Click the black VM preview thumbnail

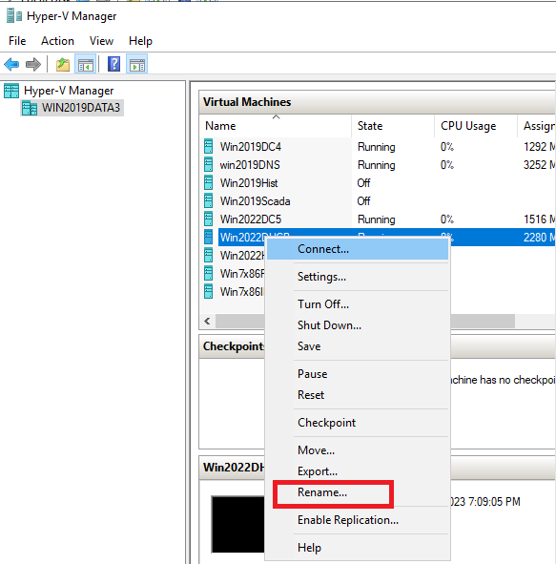pyautogui.click(x=237, y=524)
